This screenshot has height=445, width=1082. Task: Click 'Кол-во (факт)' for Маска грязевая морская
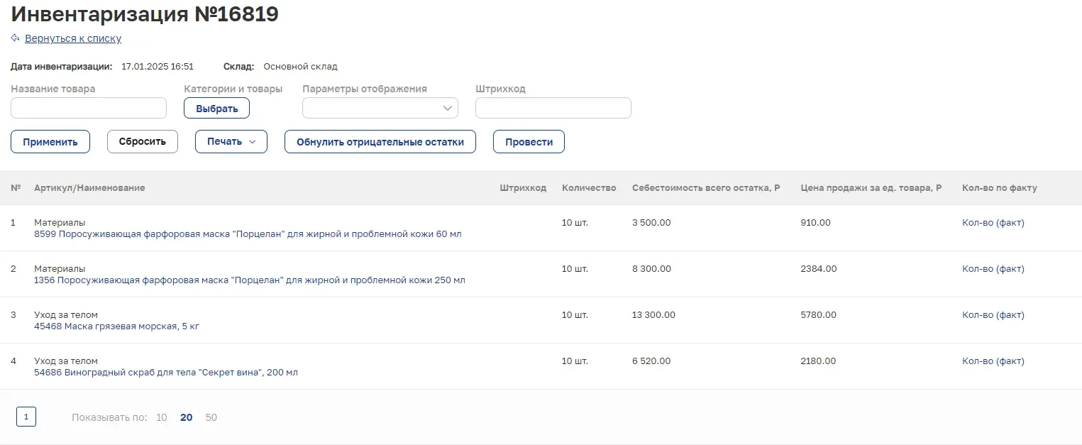coord(993,315)
